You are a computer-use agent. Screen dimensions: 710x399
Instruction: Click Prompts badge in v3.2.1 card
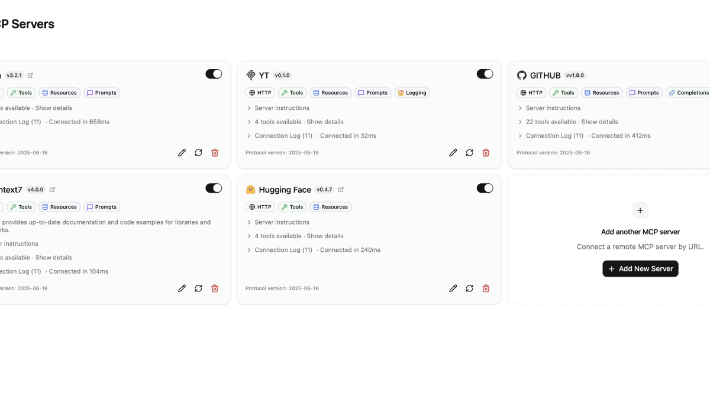point(102,93)
